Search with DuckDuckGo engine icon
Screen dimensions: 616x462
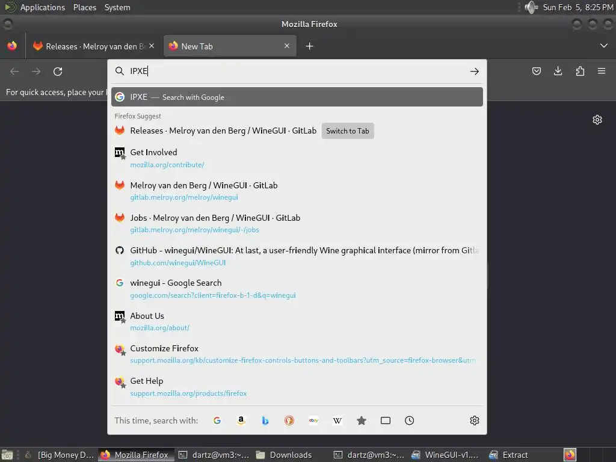click(289, 420)
